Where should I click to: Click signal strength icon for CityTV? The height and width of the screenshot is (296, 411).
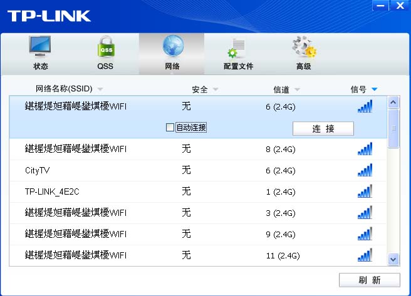[365, 170]
